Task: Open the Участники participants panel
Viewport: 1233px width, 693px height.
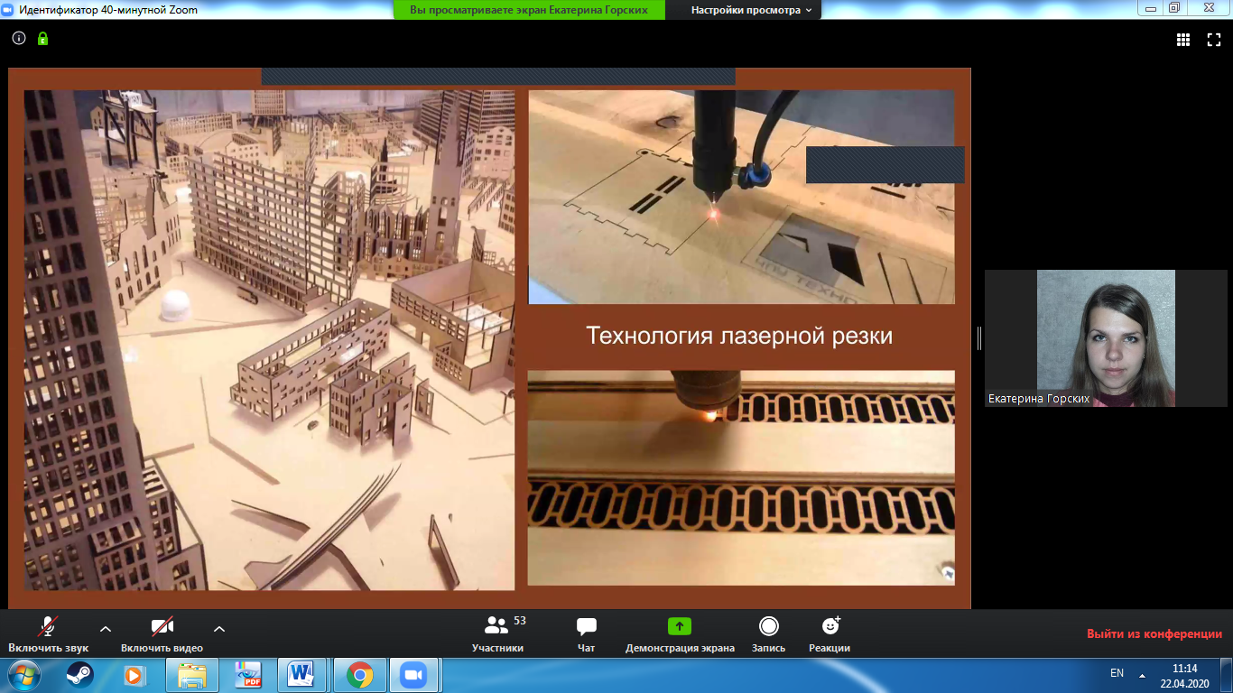Action: [497, 634]
